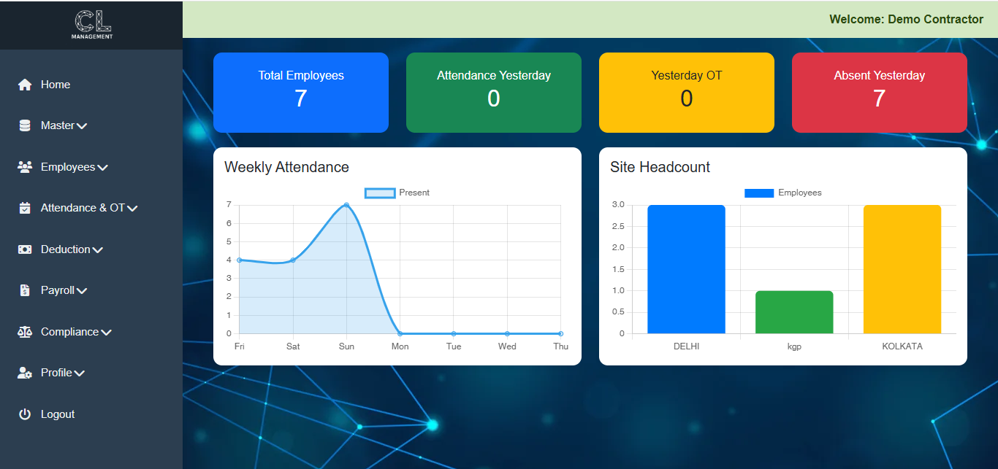
Task: Click the Total Employees card
Action: [301, 93]
